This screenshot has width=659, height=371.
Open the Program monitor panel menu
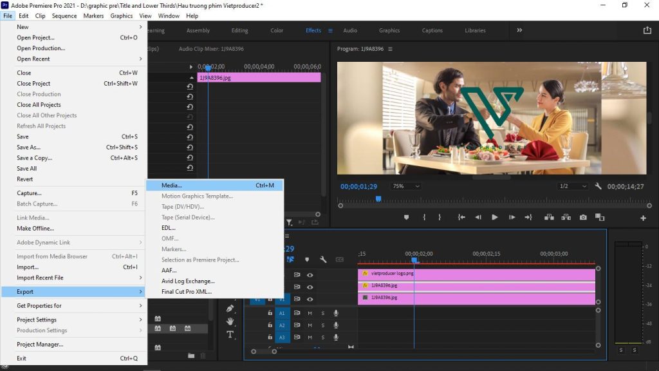pos(391,48)
